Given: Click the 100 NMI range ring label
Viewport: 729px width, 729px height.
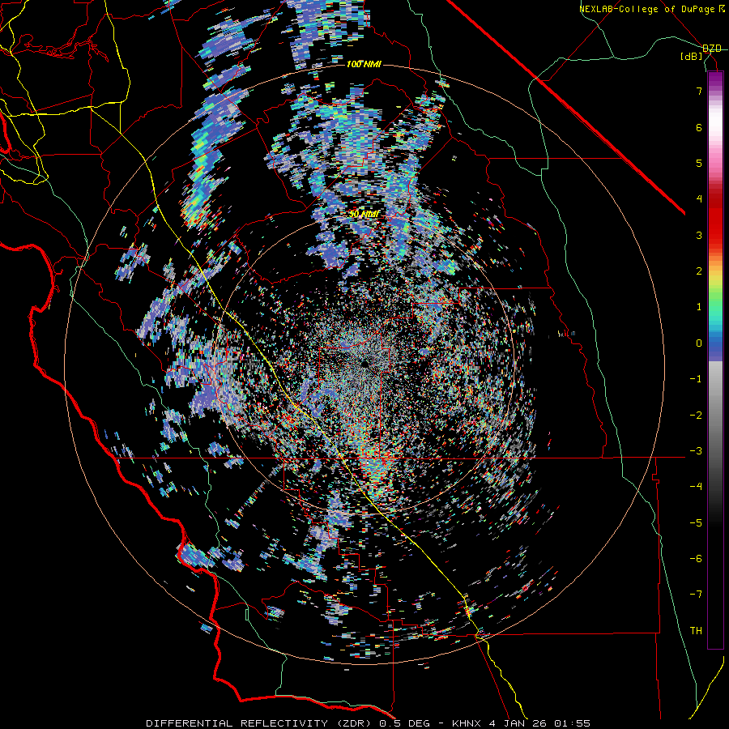Looking at the screenshot, I should click(x=364, y=64).
